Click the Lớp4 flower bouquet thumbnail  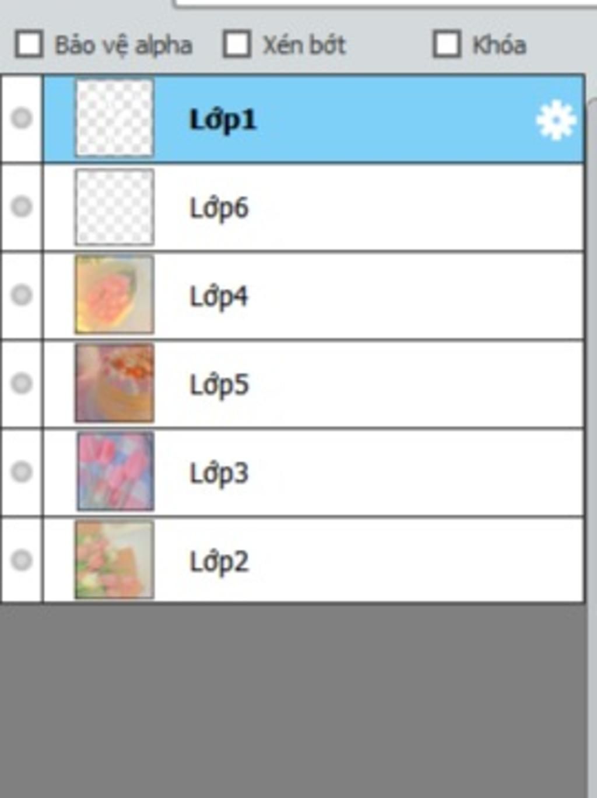114,295
